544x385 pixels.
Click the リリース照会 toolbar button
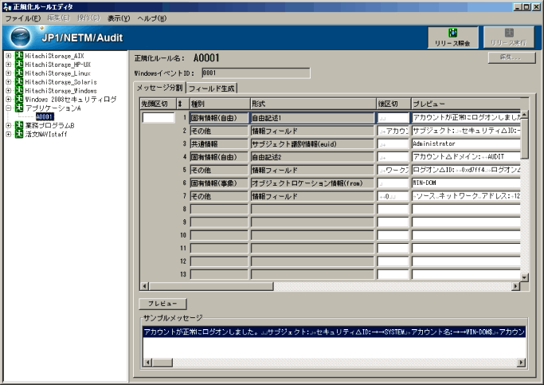tap(453, 37)
